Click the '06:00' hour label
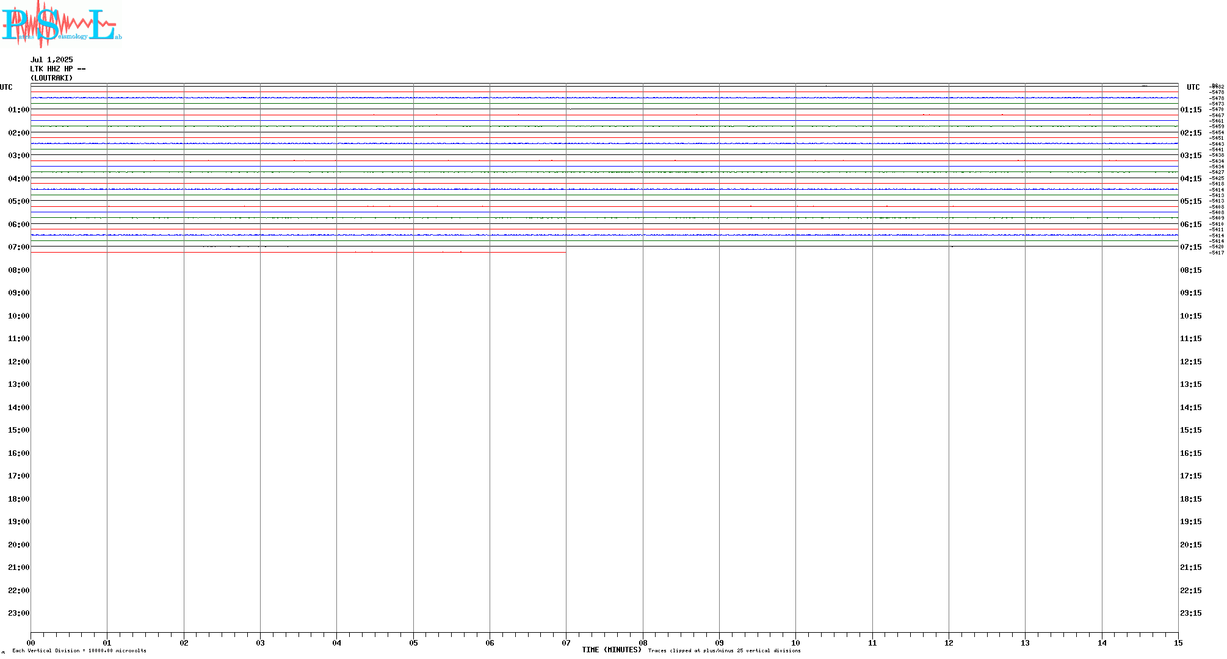The width and height of the screenshot is (1227, 659). (19, 225)
